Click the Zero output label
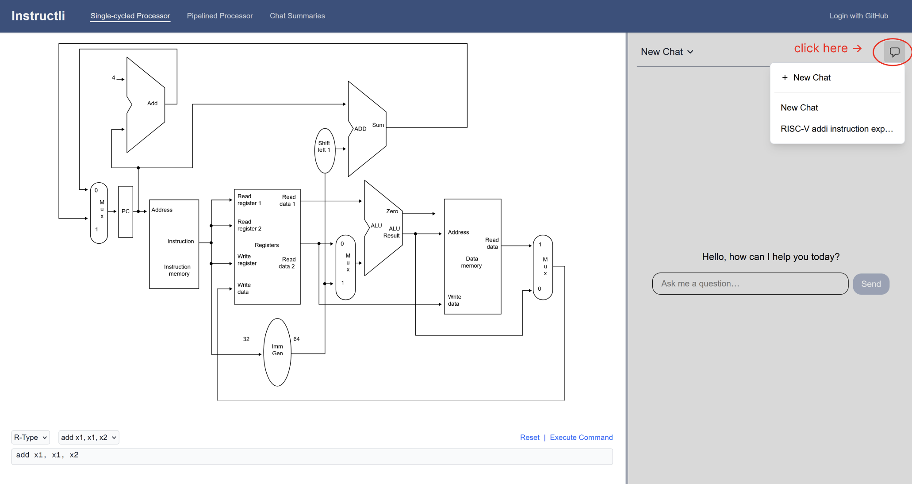 (x=392, y=211)
